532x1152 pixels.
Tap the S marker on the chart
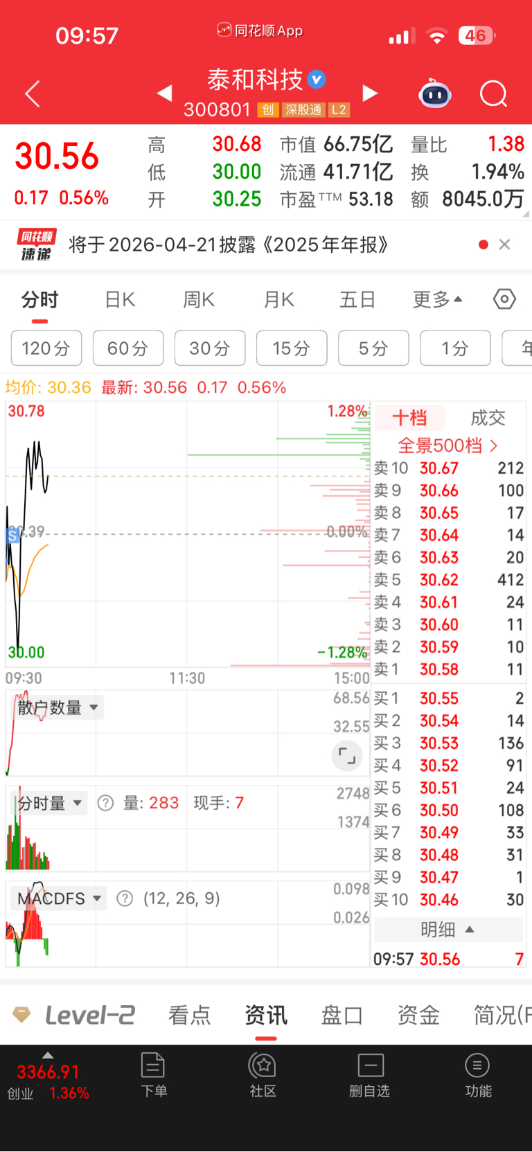[x=12, y=535]
